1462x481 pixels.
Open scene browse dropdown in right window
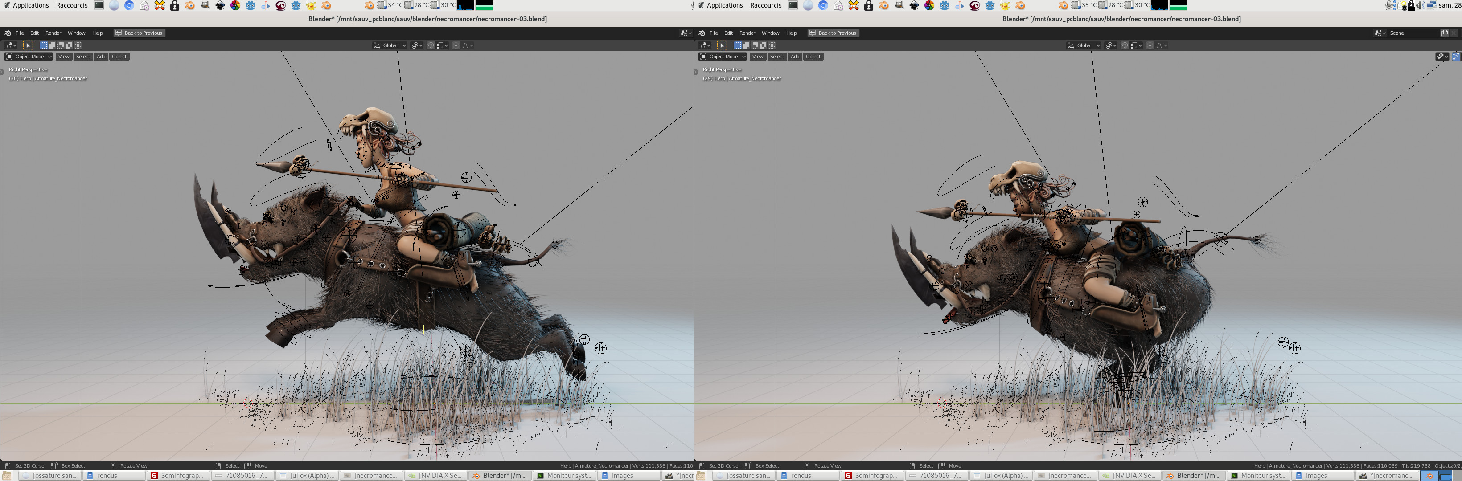[1380, 33]
